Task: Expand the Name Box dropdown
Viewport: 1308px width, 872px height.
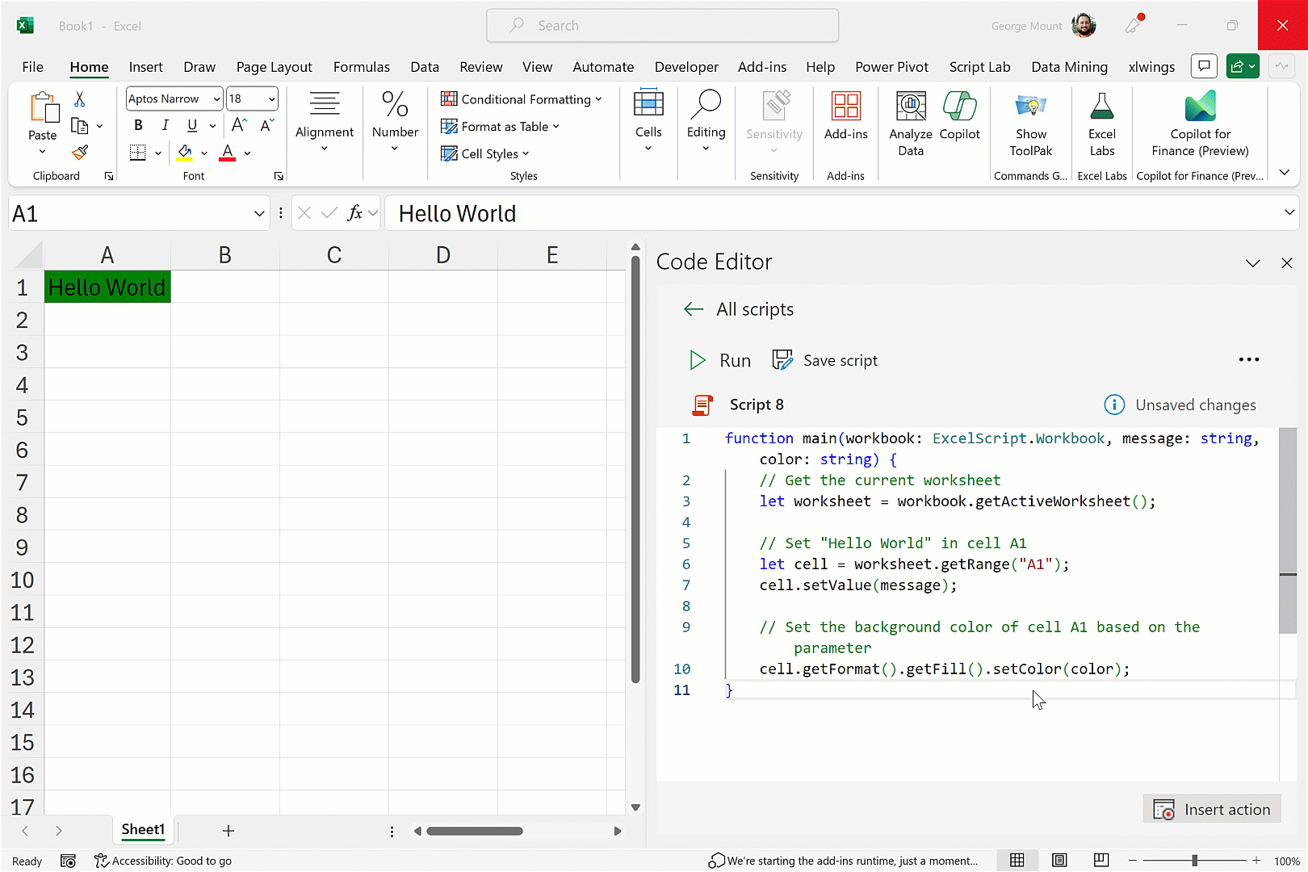Action: pos(259,214)
